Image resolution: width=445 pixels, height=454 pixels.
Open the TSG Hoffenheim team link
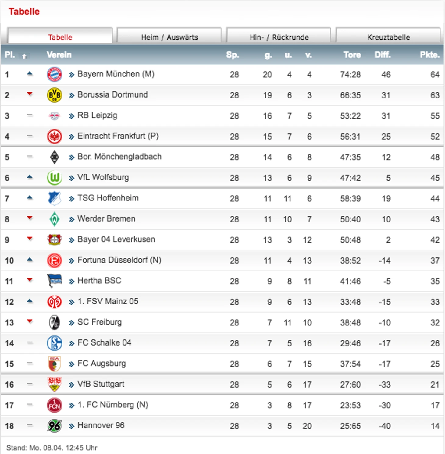[x=108, y=198]
